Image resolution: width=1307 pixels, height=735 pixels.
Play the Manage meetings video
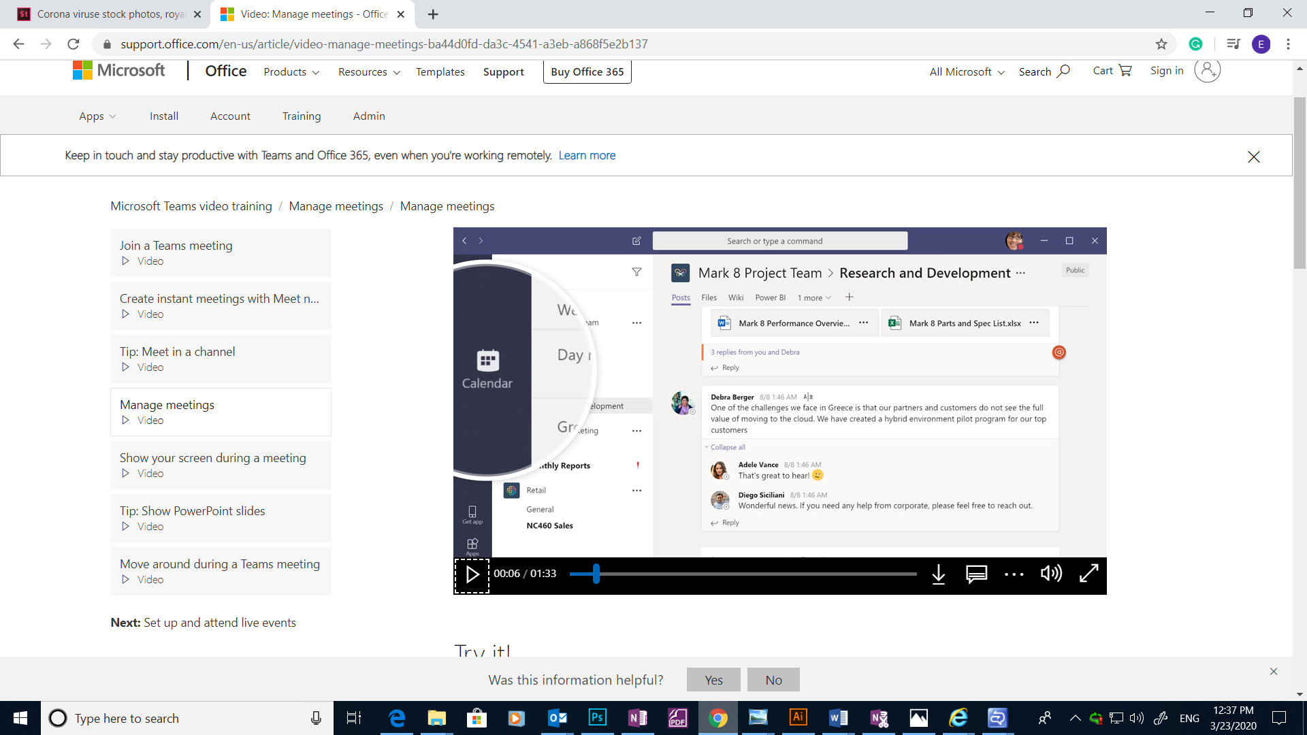[472, 575]
